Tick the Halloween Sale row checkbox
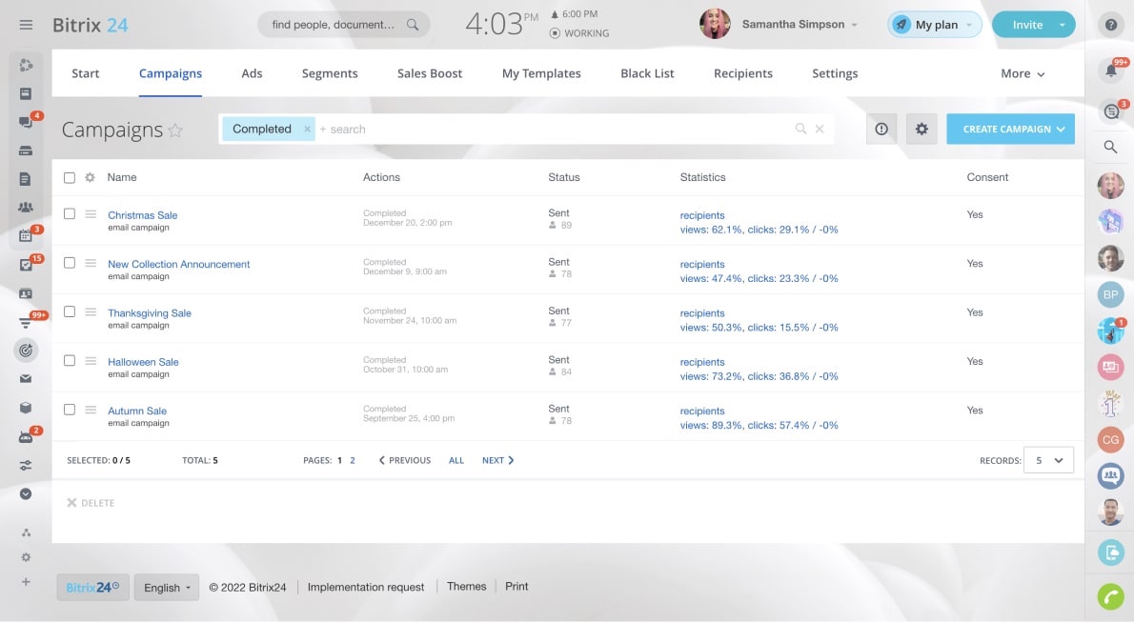The height and width of the screenshot is (622, 1134). coord(70,361)
